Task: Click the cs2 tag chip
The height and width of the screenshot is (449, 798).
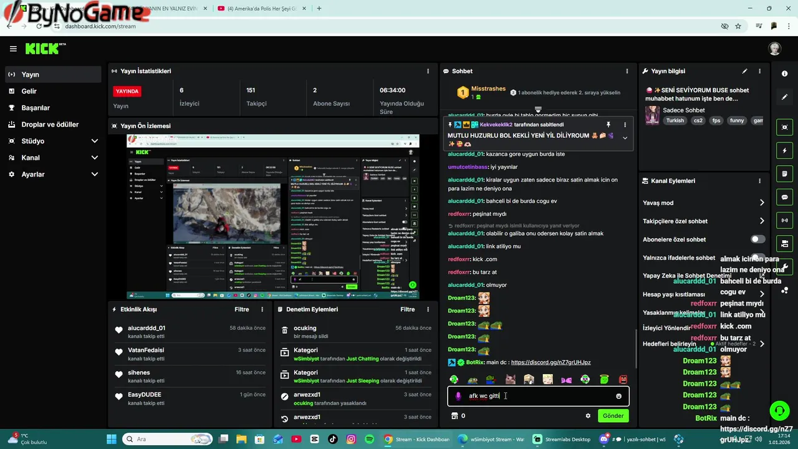Action: 698,121
